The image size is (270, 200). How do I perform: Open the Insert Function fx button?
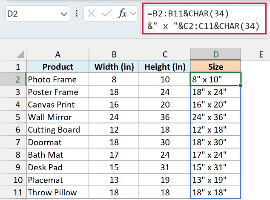click(x=122, y=14)
